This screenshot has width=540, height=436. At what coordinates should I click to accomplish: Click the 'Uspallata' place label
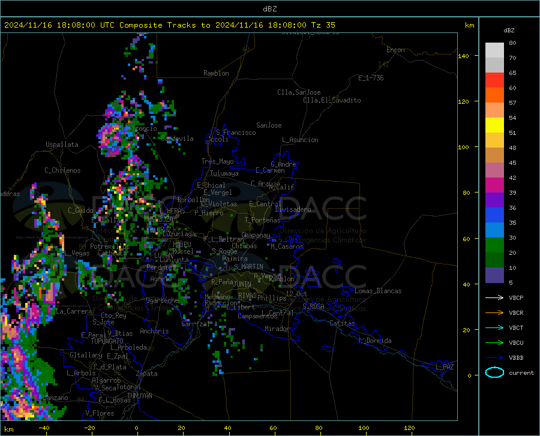[62, 145]
